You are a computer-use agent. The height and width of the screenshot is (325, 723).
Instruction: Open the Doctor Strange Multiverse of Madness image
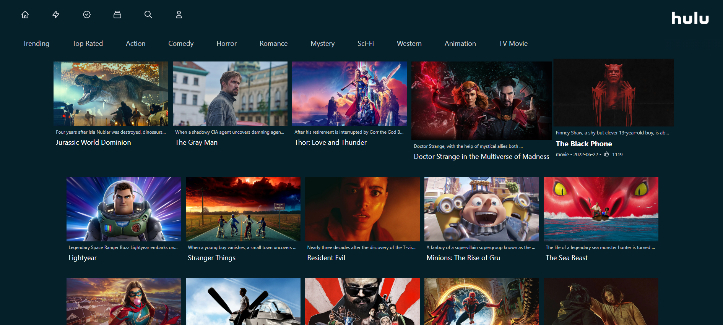pyautogui.click(x=481, y=101)
